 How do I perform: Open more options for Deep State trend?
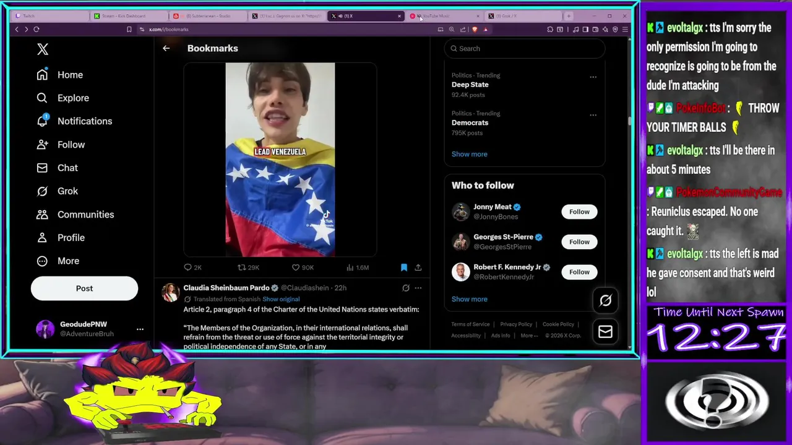pyautogui.click(x=593, y=77)
